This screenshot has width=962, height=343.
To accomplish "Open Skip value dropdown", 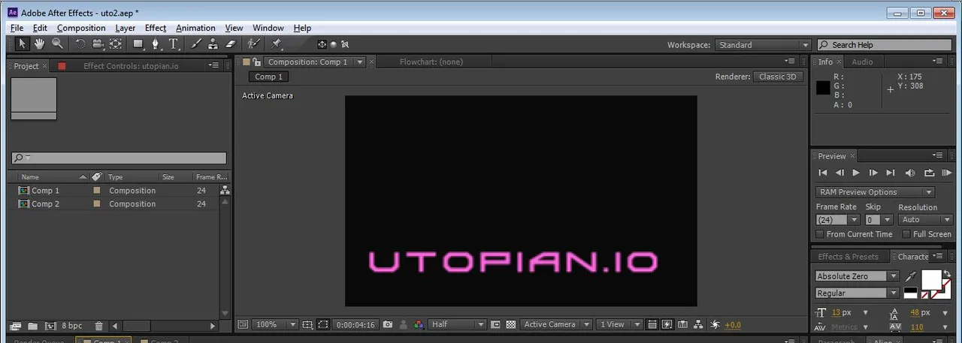I will (878, 220).
